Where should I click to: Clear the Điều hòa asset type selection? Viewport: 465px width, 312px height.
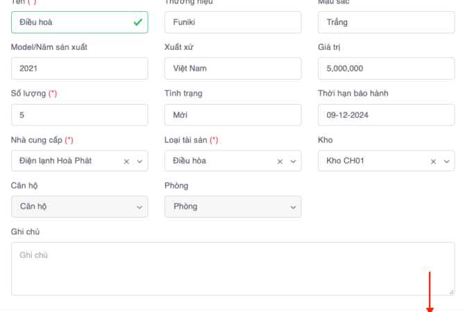coord(280,161)
